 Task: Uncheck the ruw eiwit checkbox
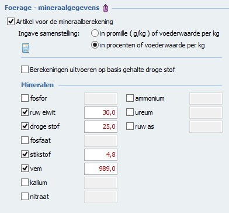[x=25, y=112]
